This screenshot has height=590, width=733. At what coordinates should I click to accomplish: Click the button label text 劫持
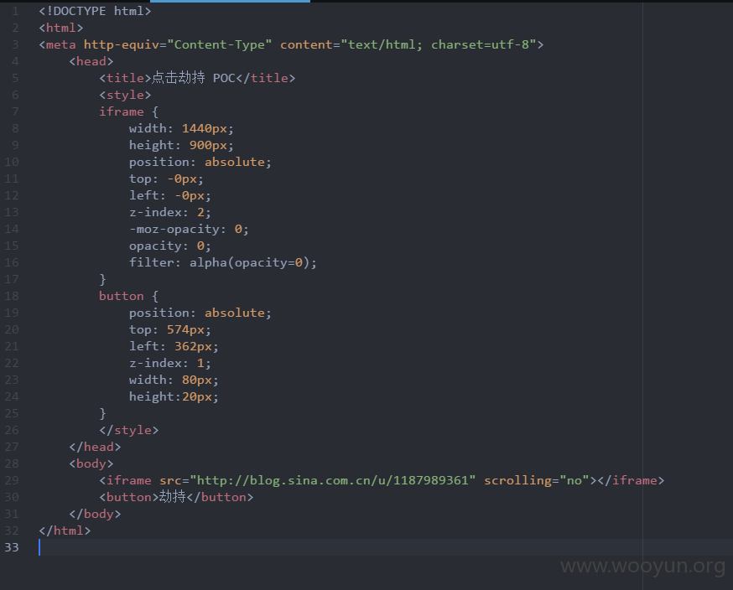[173, 497]
